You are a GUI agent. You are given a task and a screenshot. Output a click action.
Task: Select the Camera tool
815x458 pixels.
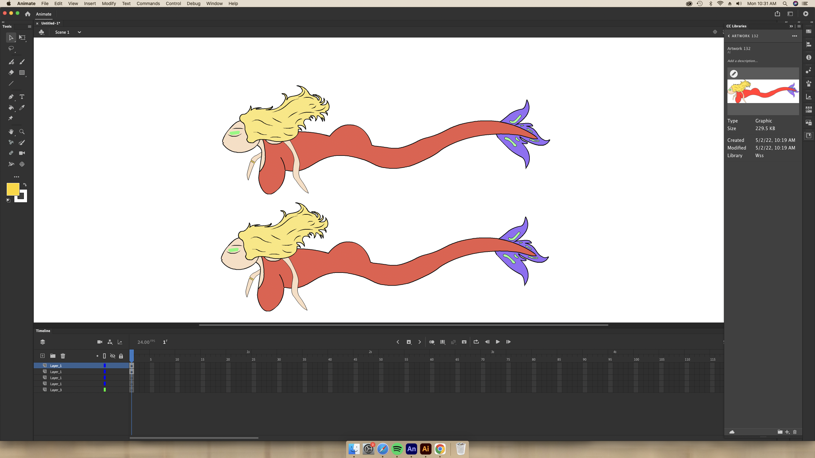[x=22, y=153]
